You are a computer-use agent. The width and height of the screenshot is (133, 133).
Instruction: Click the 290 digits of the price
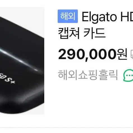pyautogui.click(x=72, y=54)
